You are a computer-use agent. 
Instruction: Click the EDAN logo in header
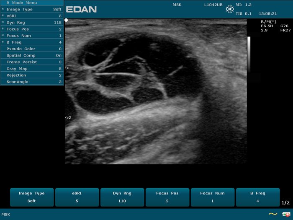tap(82, 9)
